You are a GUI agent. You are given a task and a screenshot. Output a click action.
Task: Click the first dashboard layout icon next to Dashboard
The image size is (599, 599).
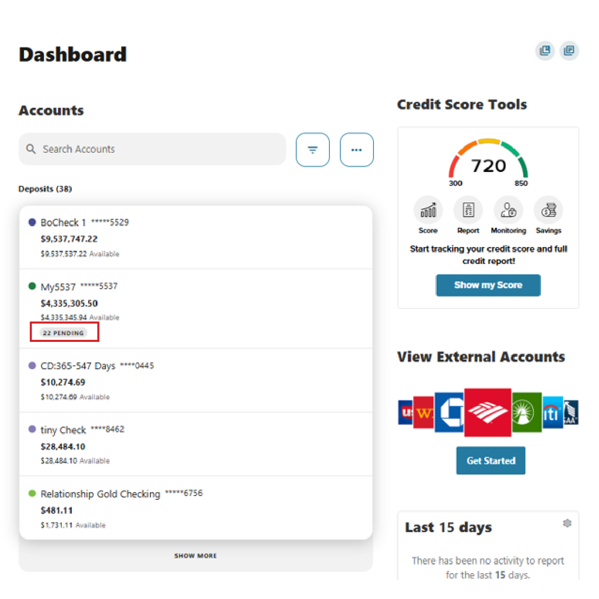click(x=545, y=51)
